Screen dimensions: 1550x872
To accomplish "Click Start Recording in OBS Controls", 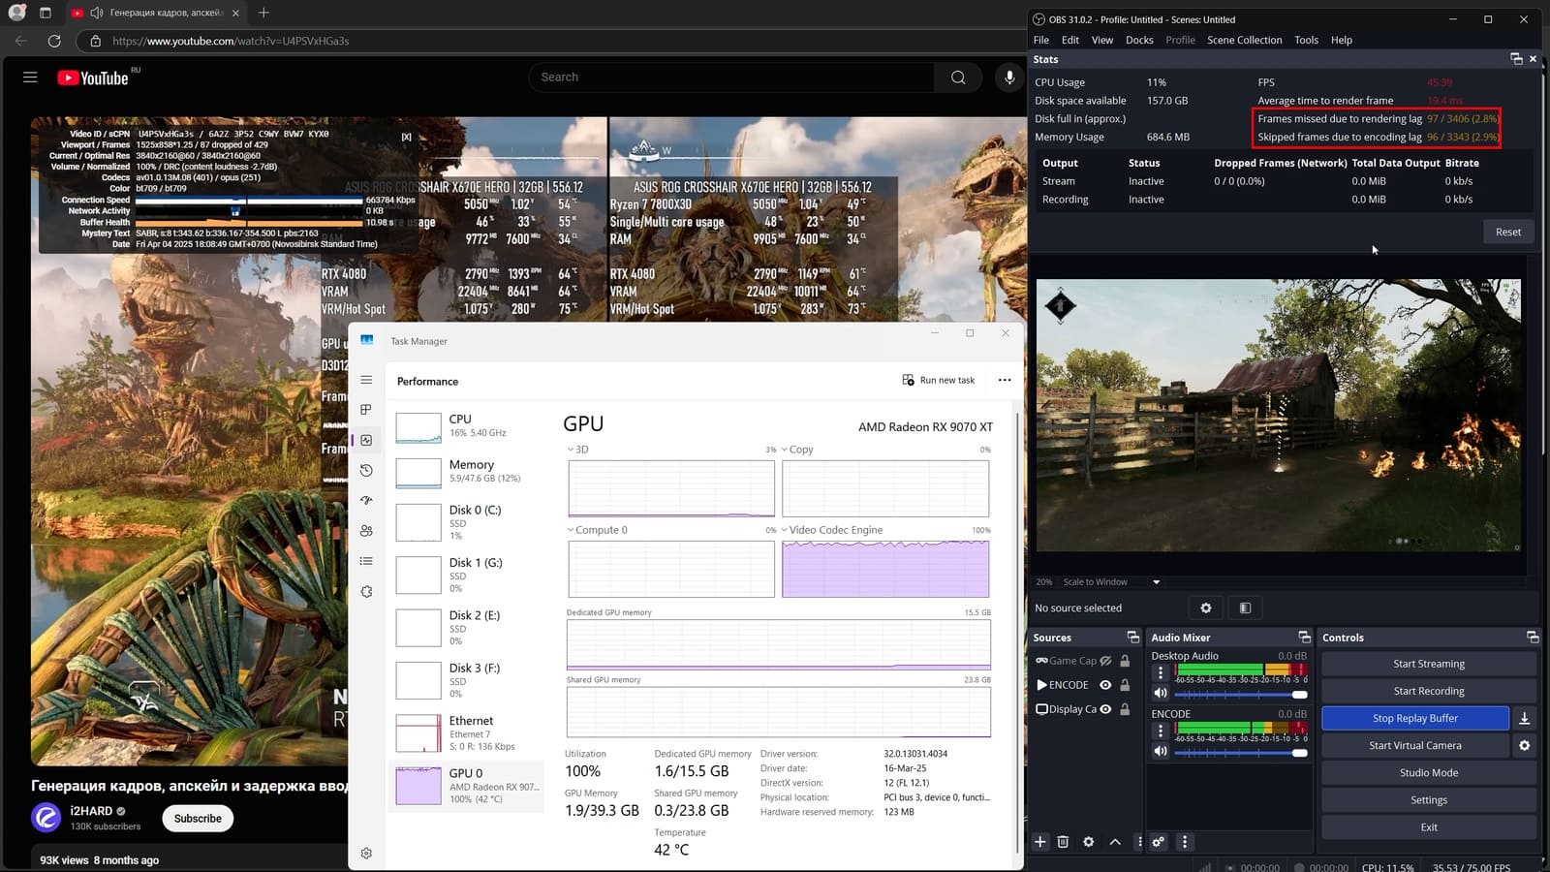I will 1428,691.
